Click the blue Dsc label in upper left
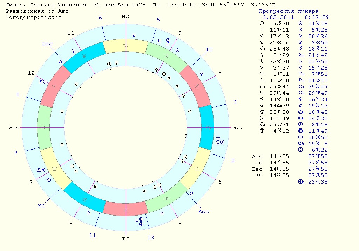Viewport: 359px width, 251px height. (47, 44)
